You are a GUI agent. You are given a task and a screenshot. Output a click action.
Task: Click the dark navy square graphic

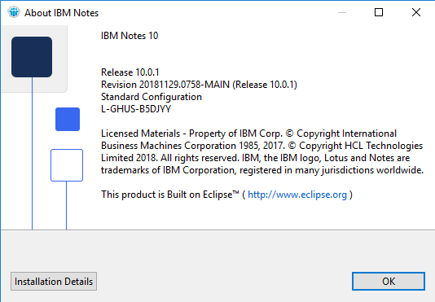point(32,57)
